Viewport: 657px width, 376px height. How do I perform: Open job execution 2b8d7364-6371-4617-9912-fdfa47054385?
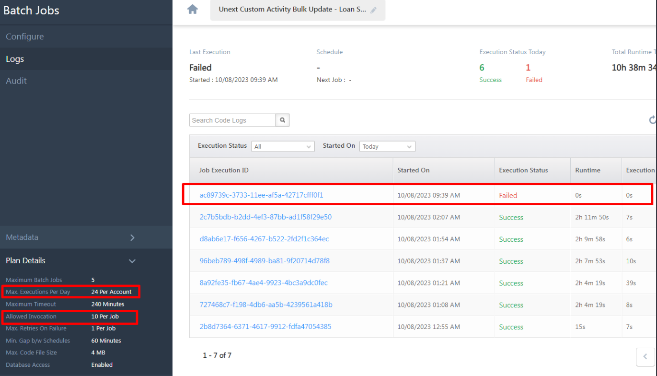click(265, 327)
